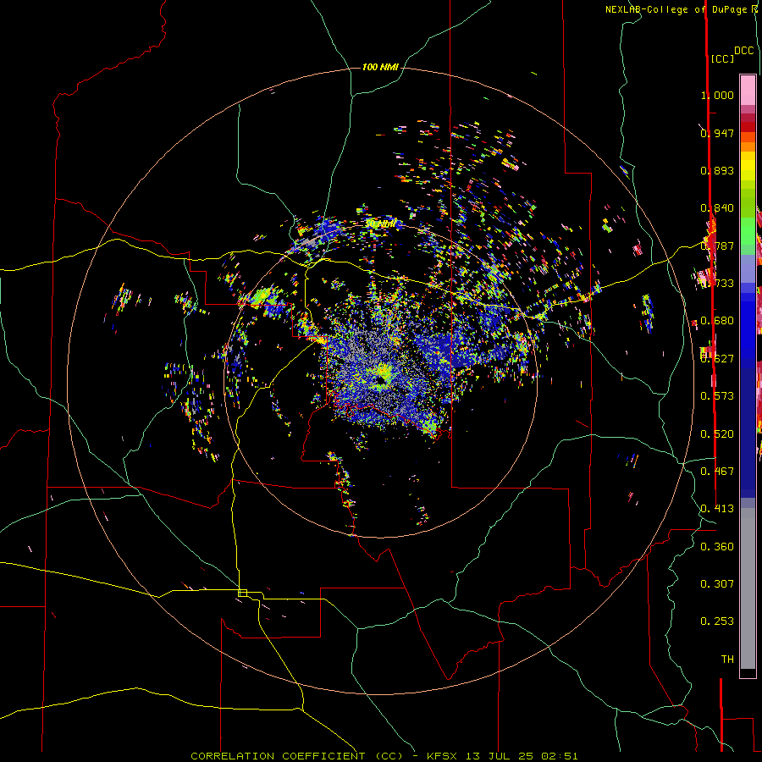Click the 0.467 legend value
The height and width of the screenshot is (762, 762).
[x=717, y=471]
